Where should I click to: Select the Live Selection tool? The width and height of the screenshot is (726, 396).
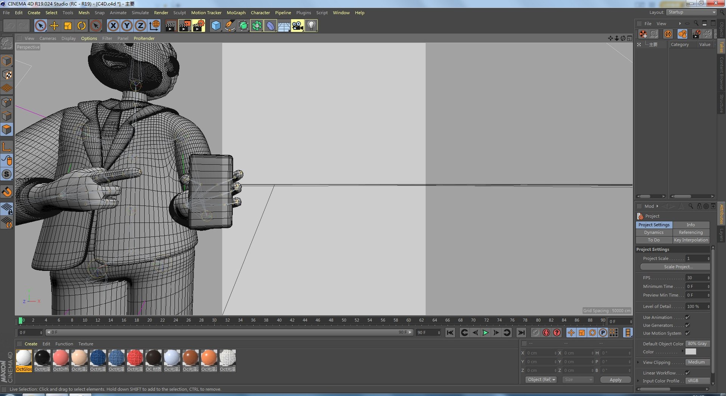click(x=40, y=26)
